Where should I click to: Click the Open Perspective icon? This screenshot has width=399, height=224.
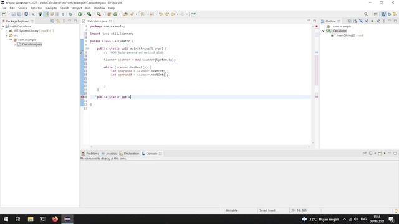[375, 14]
